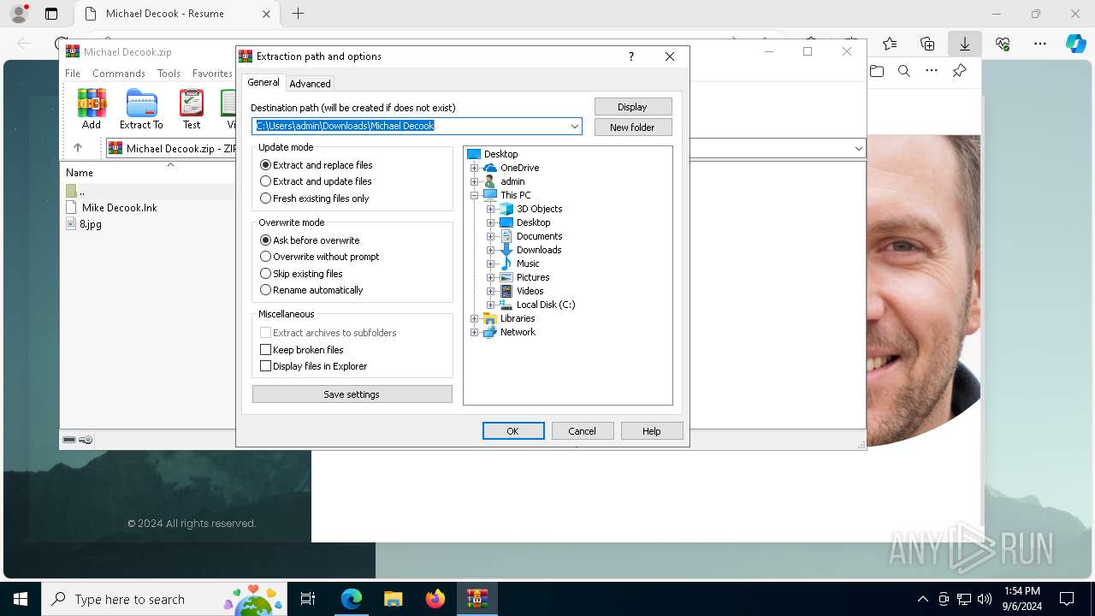Click the Help button in dialog
Screen dimensions: 1095x616
(652, 431)
